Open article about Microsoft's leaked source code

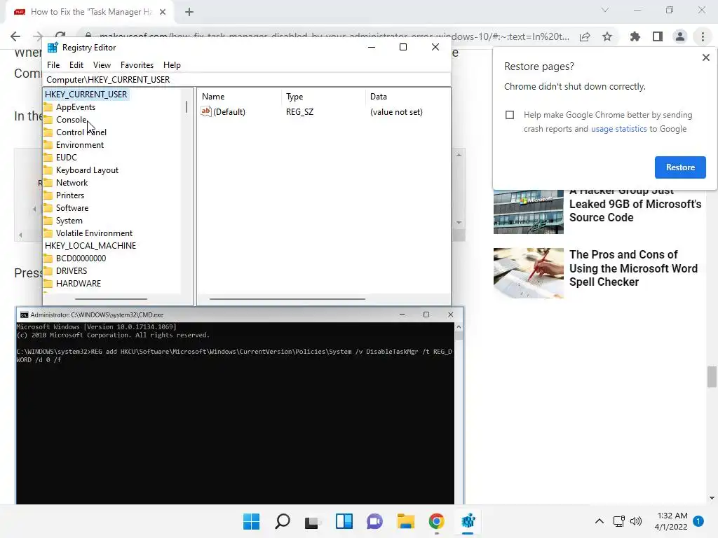tap(635, 205)
